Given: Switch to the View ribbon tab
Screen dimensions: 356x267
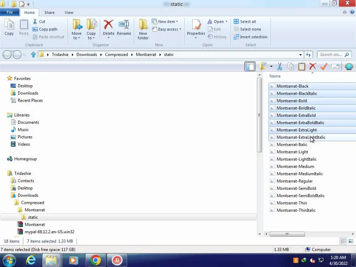Looking at the screenshot, I should pyautogui.click(x=69, y=13).
